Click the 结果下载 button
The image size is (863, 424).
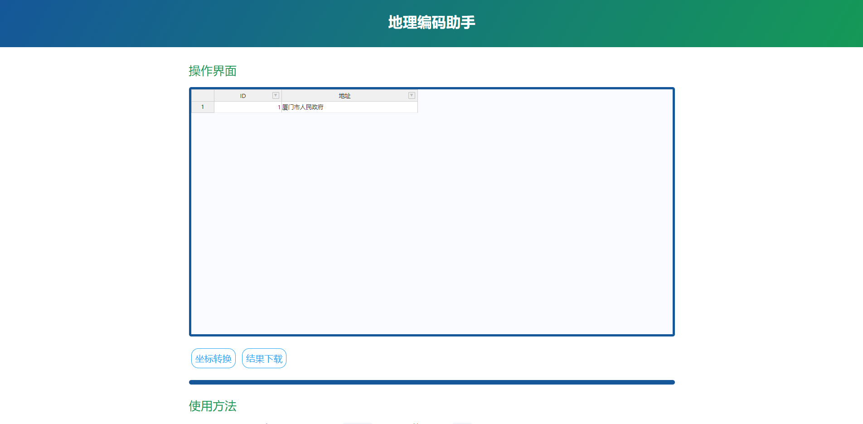coord(264,358)
